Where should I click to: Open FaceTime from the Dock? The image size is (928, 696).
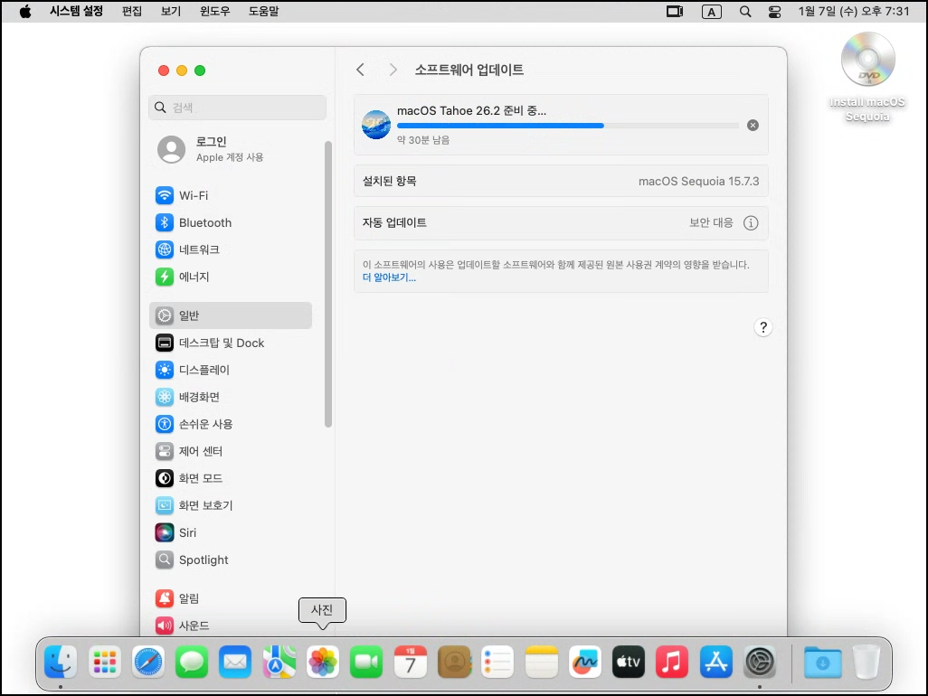point(366,662)
